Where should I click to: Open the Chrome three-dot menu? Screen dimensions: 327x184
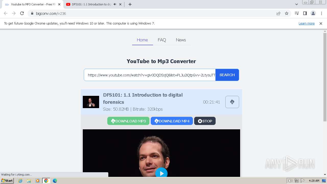(321, 14)
